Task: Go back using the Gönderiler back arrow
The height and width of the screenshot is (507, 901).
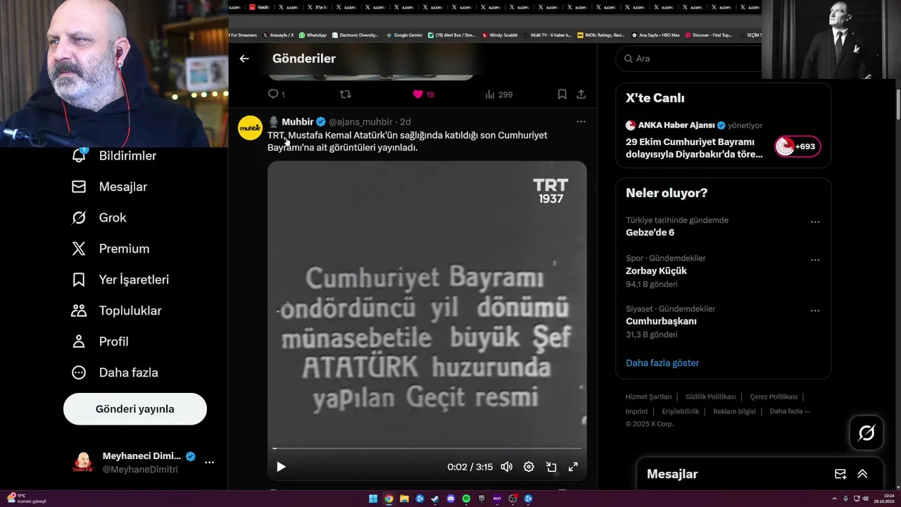Action: coord(244,58)
